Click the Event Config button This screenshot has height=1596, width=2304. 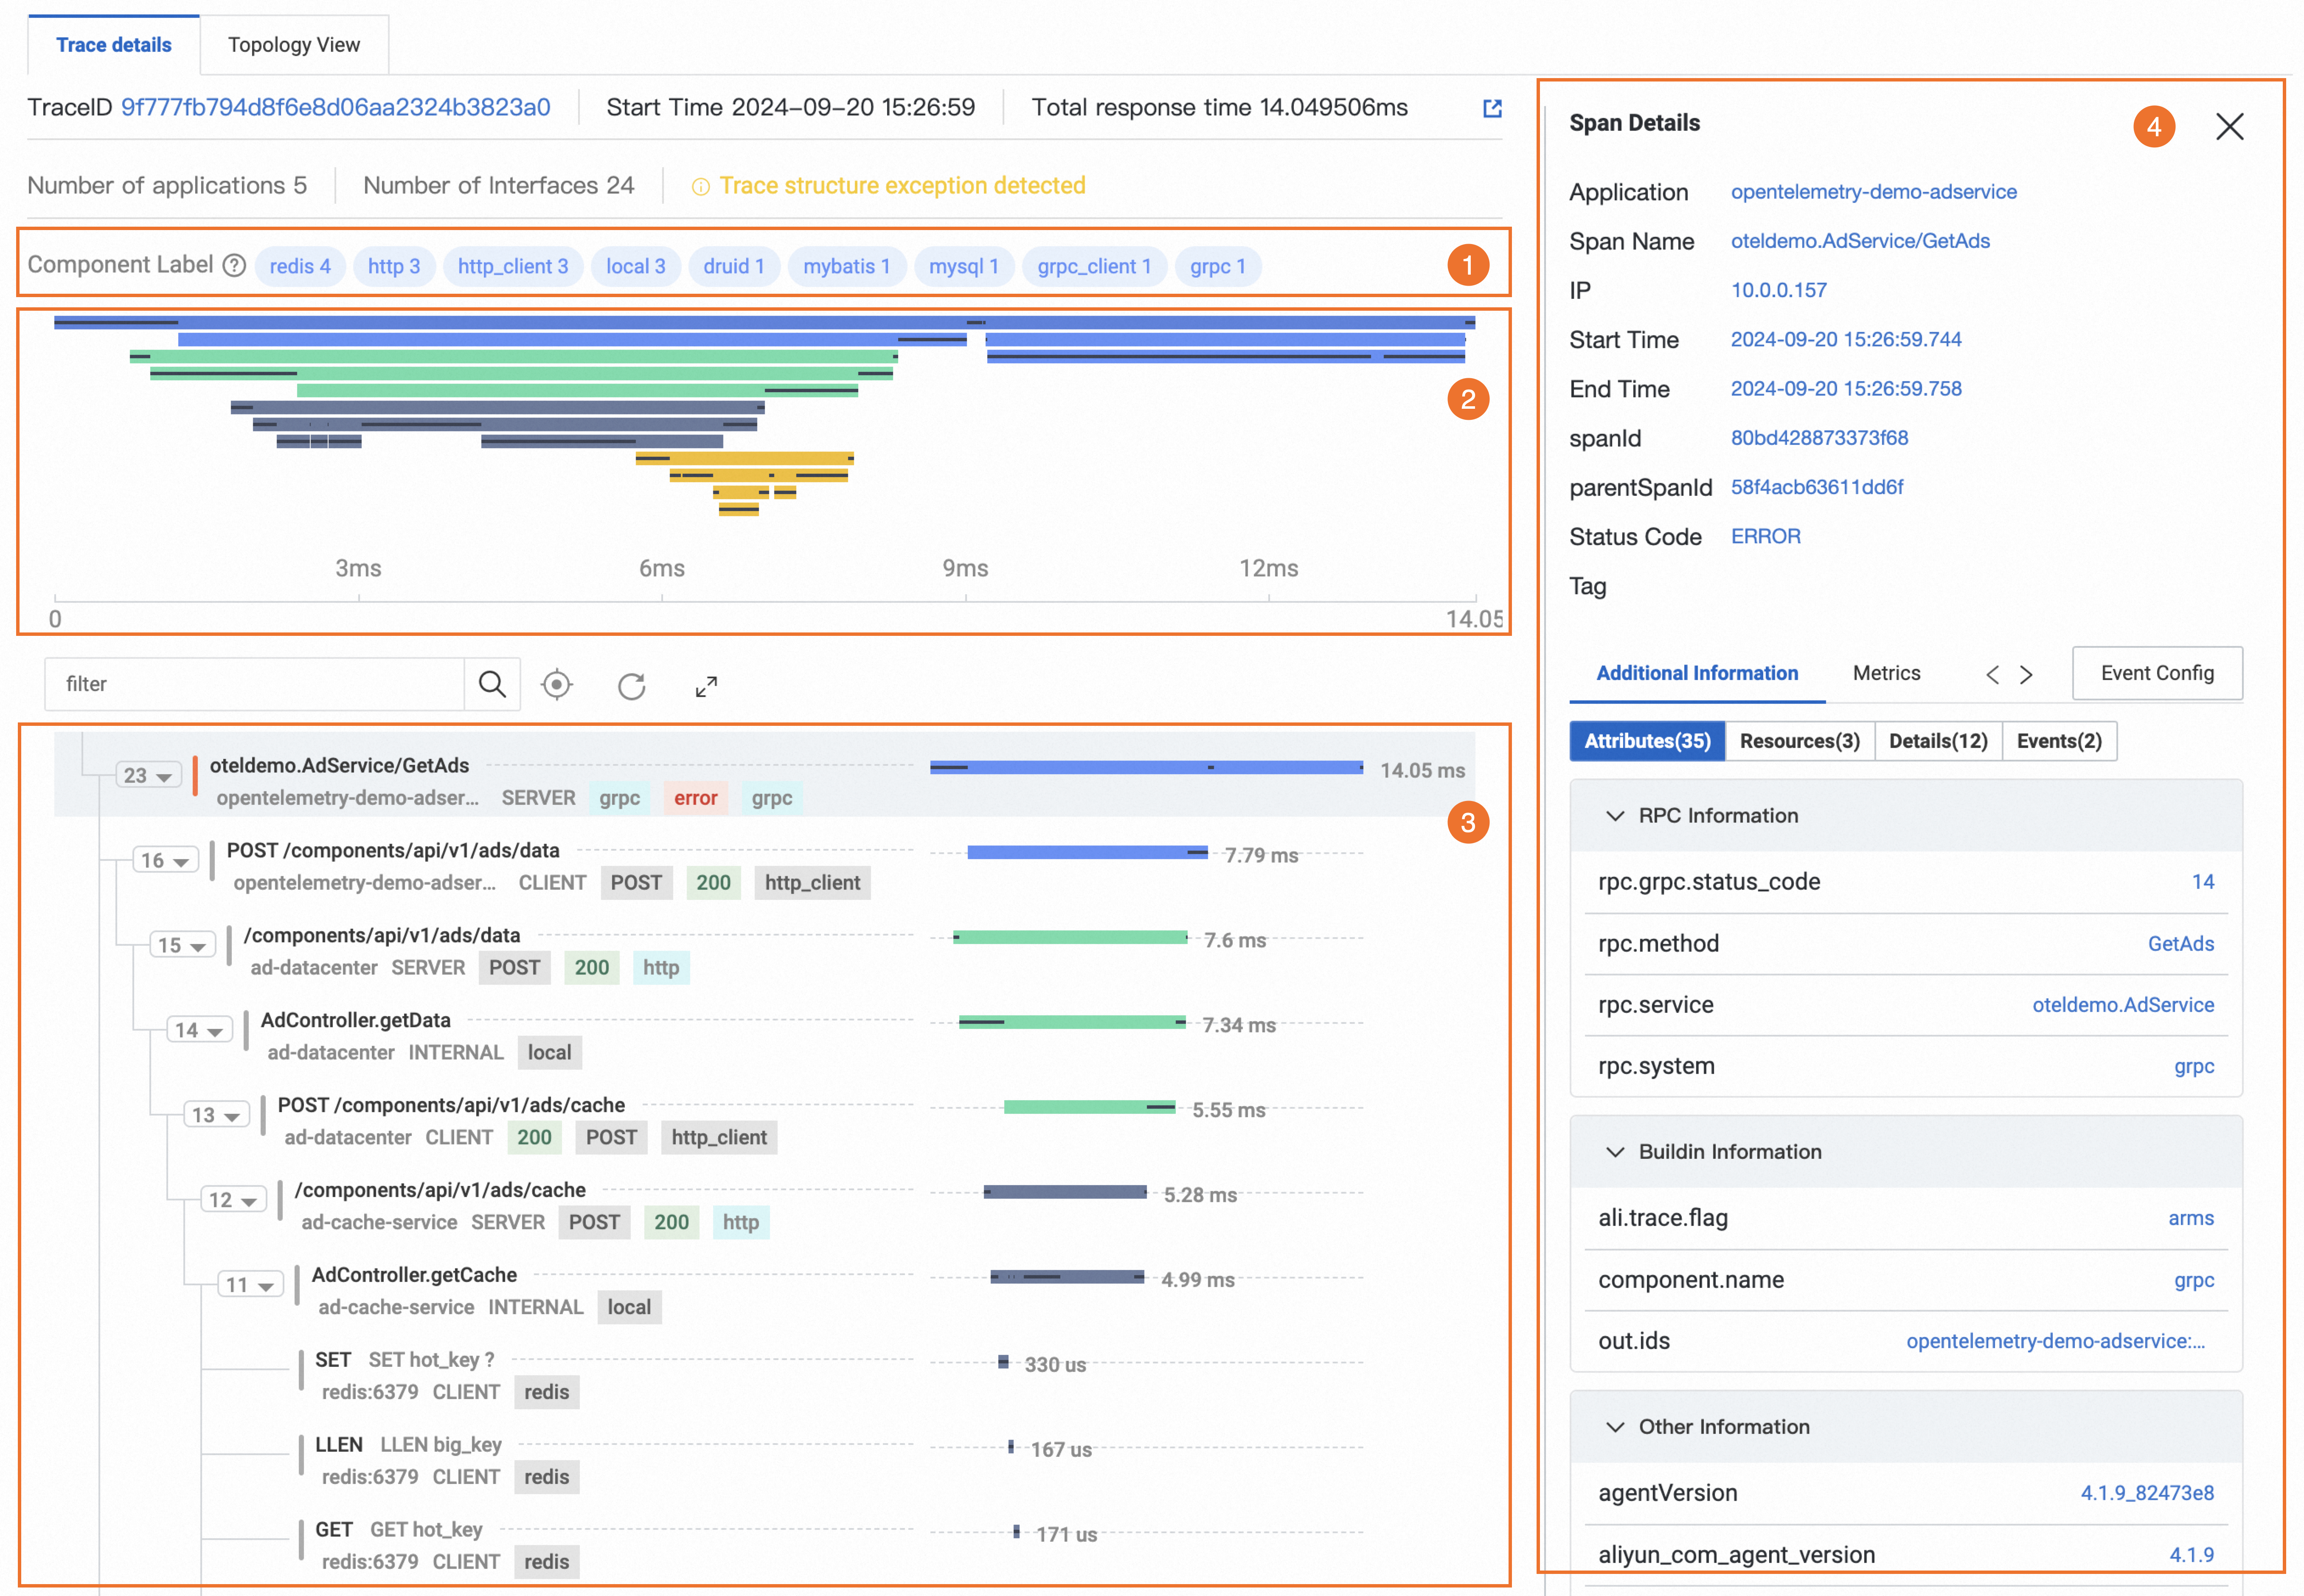2157,673
